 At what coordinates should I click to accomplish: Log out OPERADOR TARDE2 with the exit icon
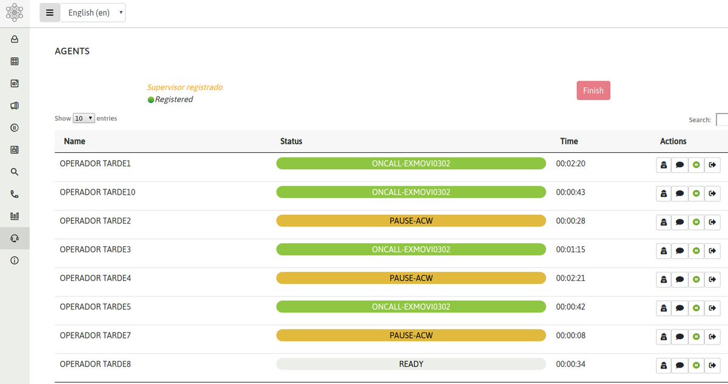pyautogui.click(x=713, y=222)
